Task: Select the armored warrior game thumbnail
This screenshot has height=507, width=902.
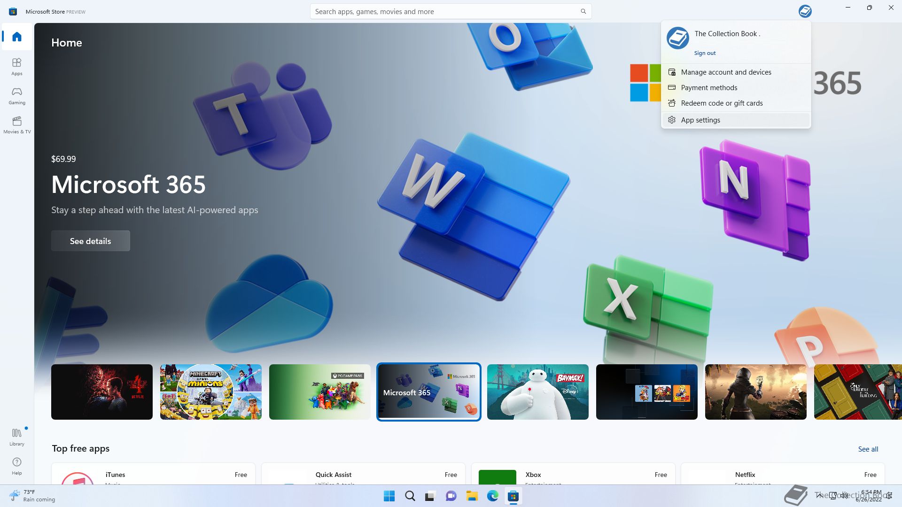Action: 756,392
